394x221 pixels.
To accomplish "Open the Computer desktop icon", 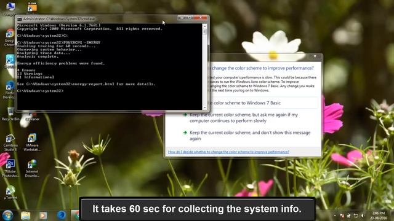I will (x=10, y=8).
